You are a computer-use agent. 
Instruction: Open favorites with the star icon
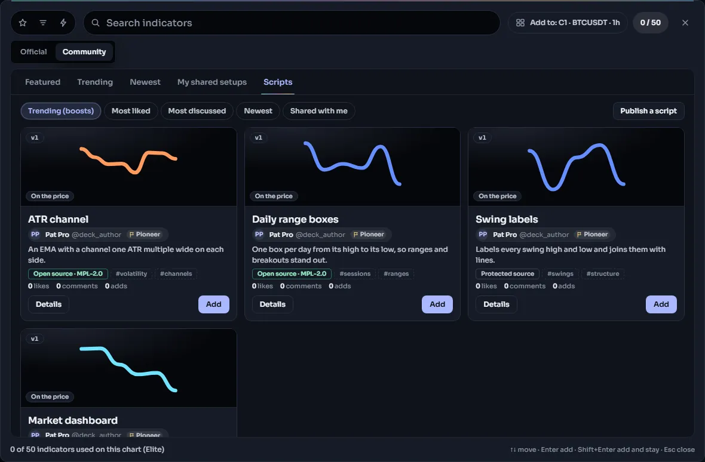point(23,23)
